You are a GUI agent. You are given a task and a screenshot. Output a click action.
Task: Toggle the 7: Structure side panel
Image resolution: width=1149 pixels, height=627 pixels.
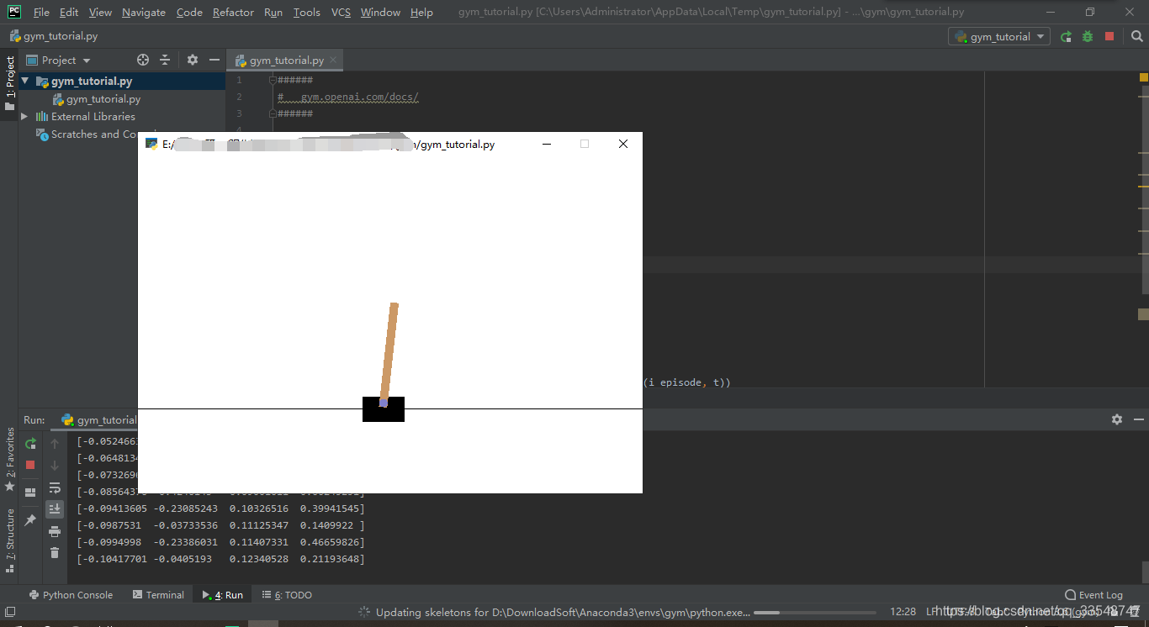pos(9,540)
